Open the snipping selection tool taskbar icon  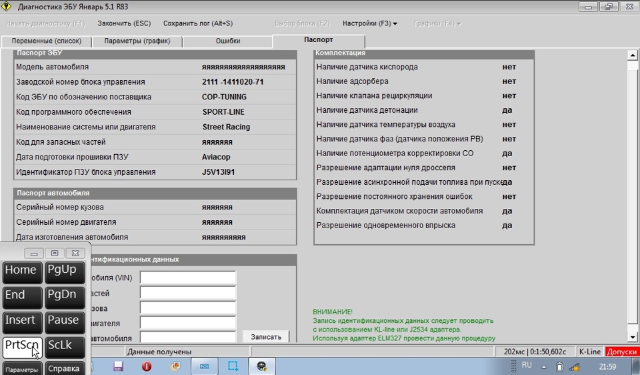[x=233, y=366]
